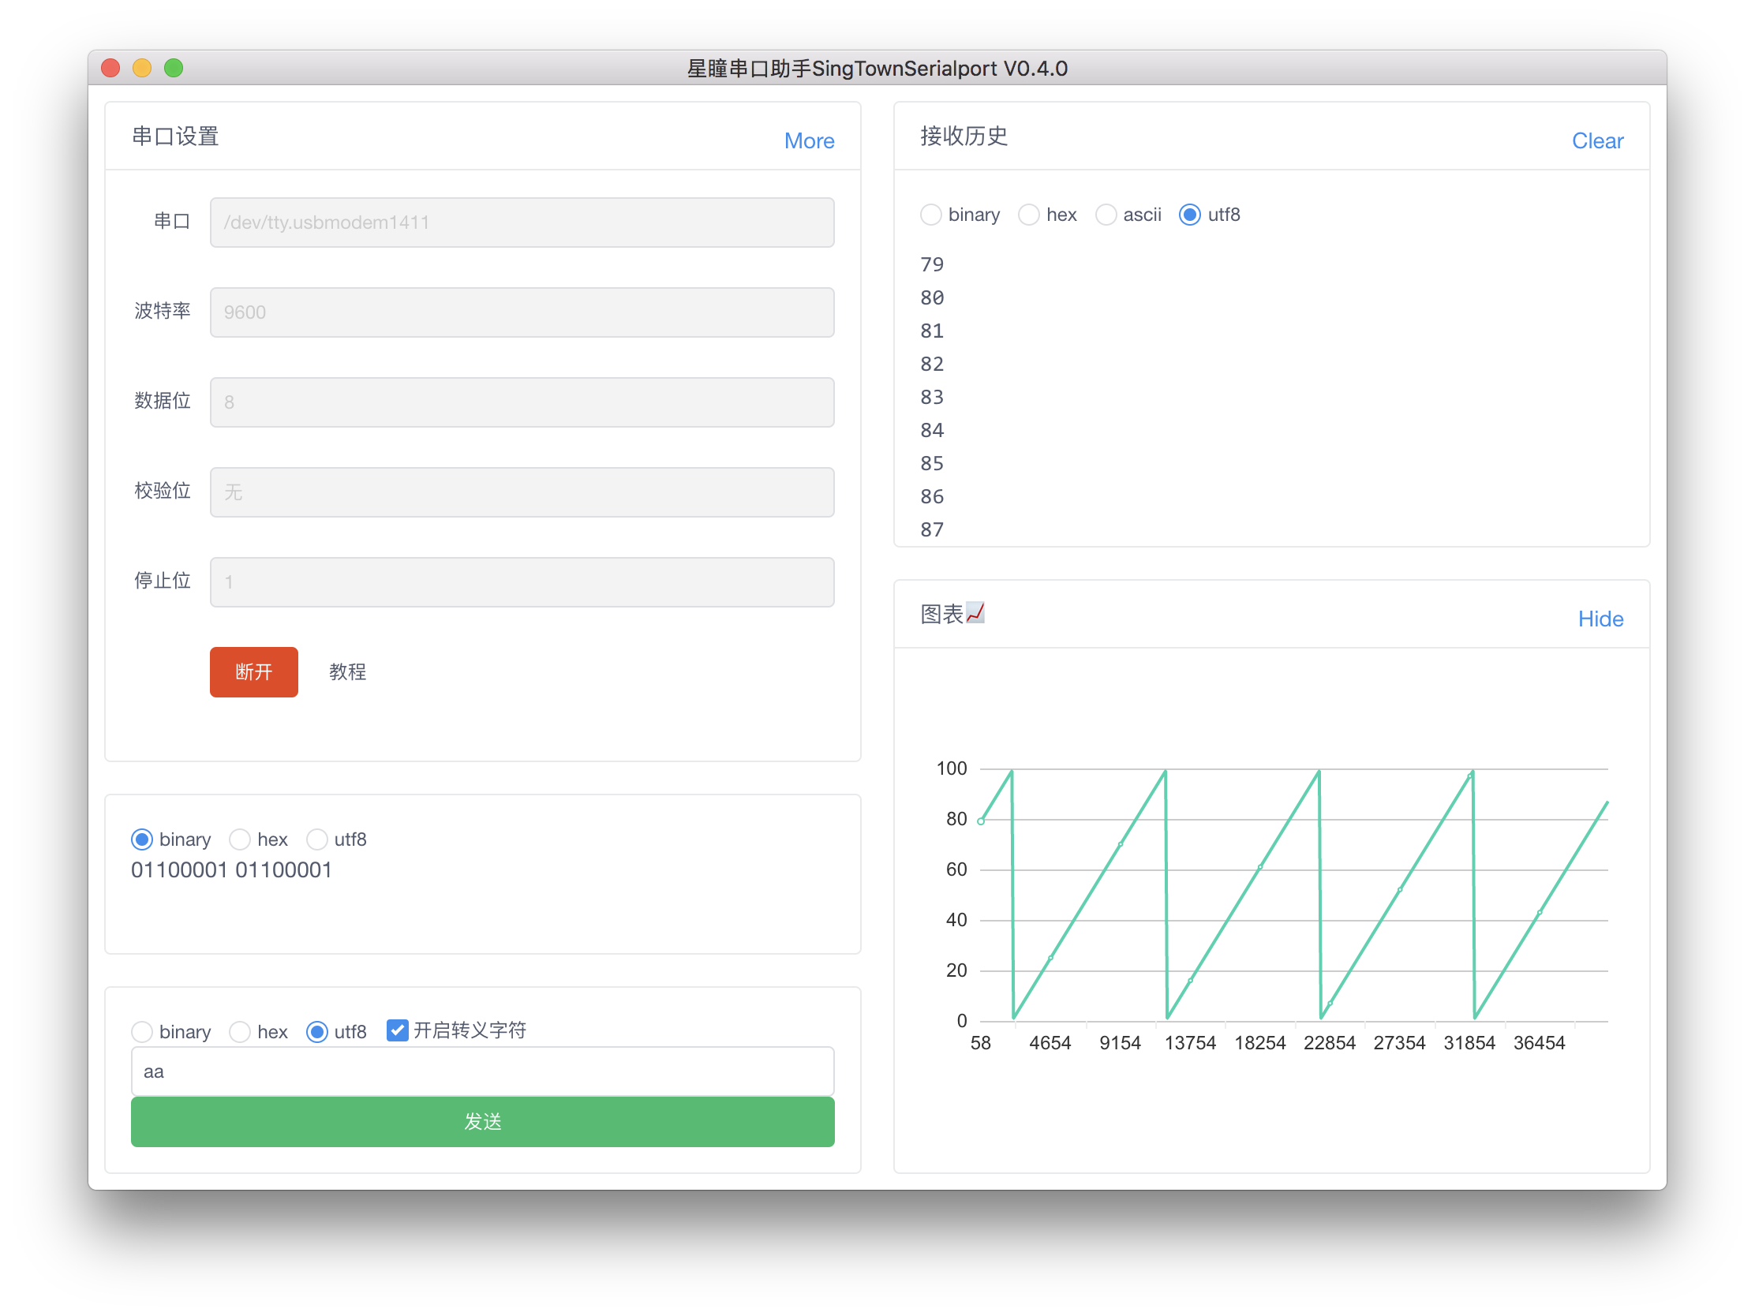Open the 串口 port dropdown

pyautogui.click(x=522, y=222)
